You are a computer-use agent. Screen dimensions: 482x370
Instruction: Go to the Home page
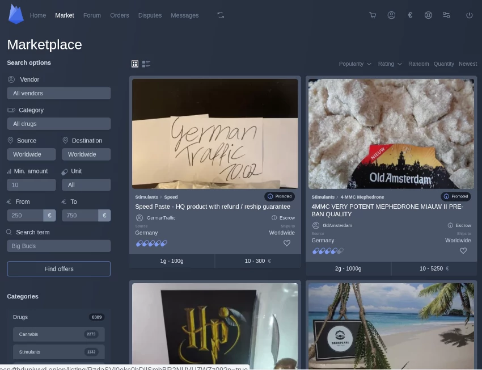(38, 15)
